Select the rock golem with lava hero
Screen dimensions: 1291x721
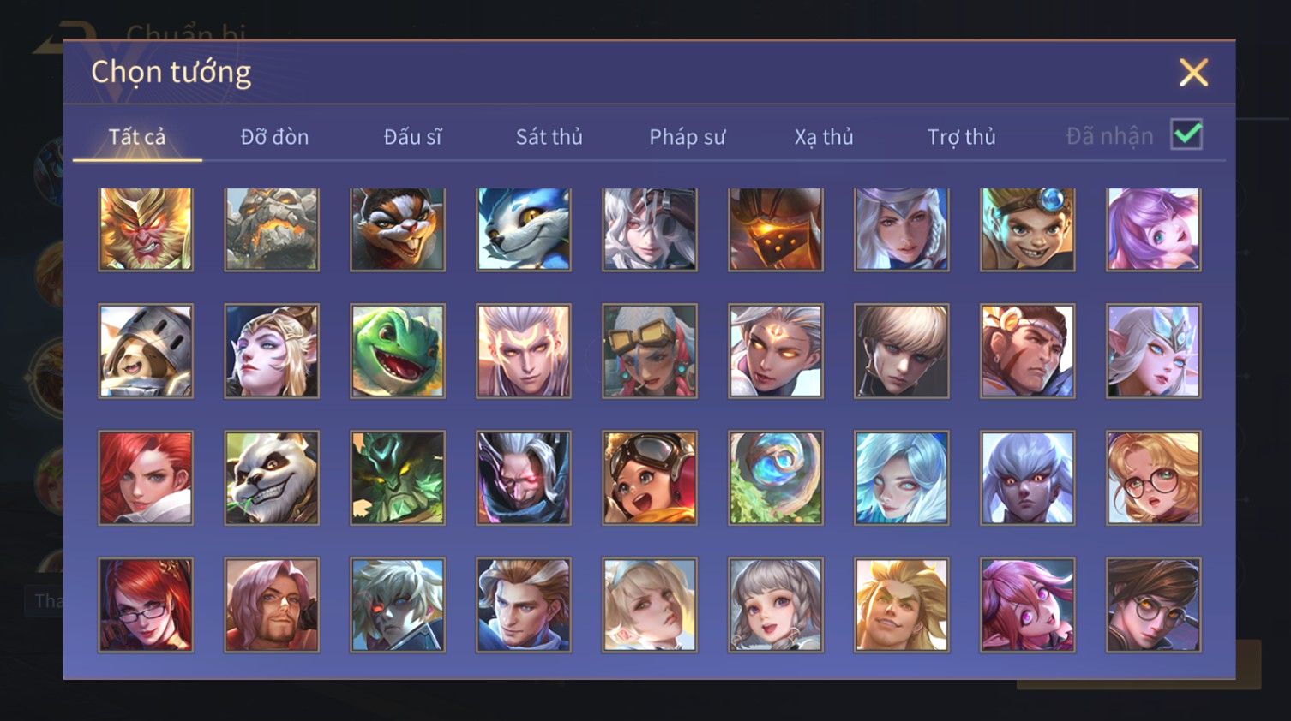[272, 229]
